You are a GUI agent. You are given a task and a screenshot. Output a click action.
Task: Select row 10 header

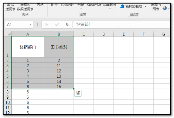click(x=8, y=102)
